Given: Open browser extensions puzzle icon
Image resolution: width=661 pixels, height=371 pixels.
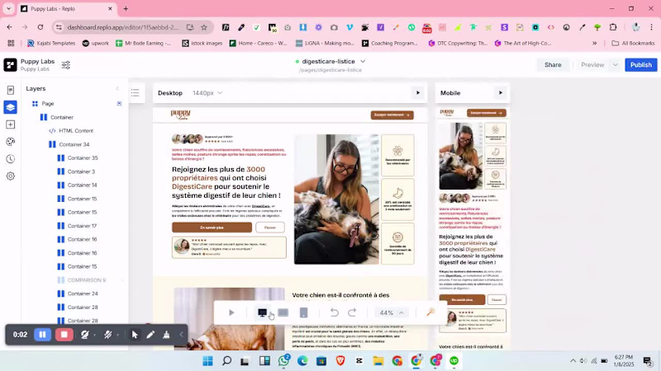Looking at the screenshot, I should (x=613, y=27).
